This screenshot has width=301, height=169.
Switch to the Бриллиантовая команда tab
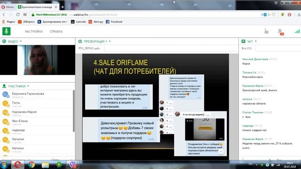37,7
